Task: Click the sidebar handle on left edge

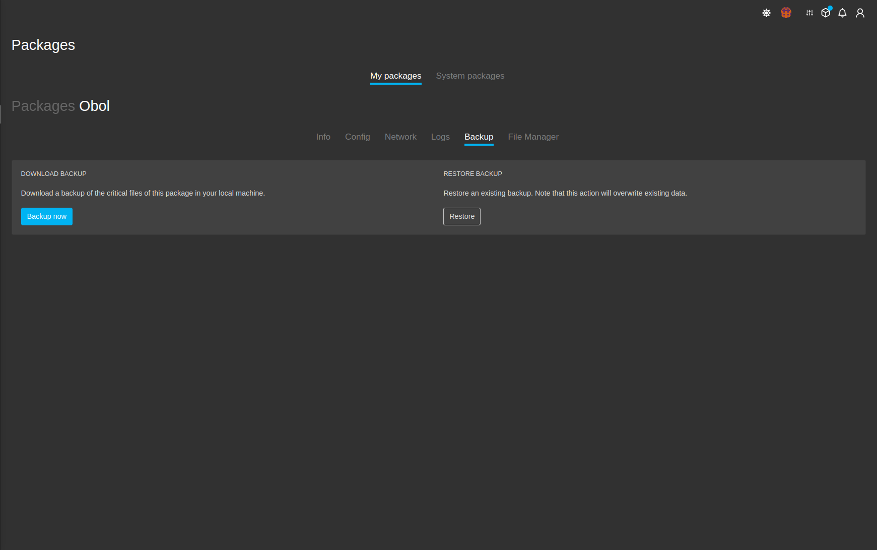Action: point(1,114)
